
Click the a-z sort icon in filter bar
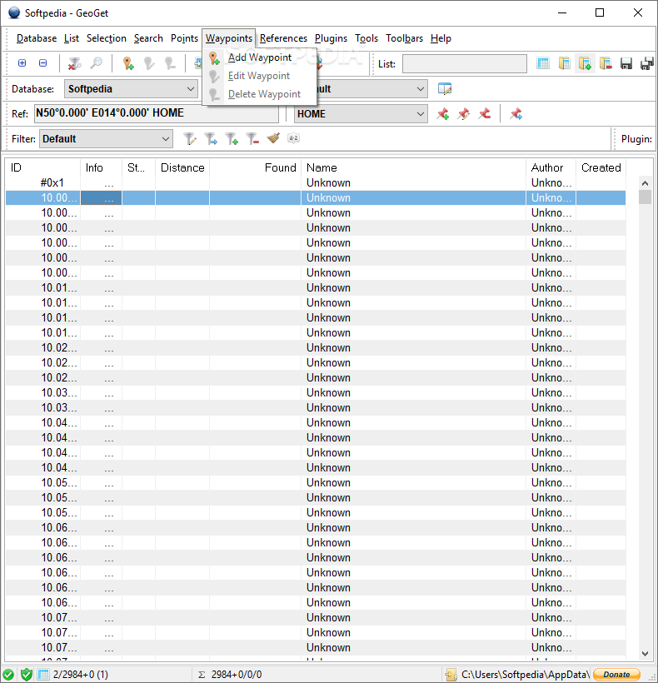click(x=293, y=138)
